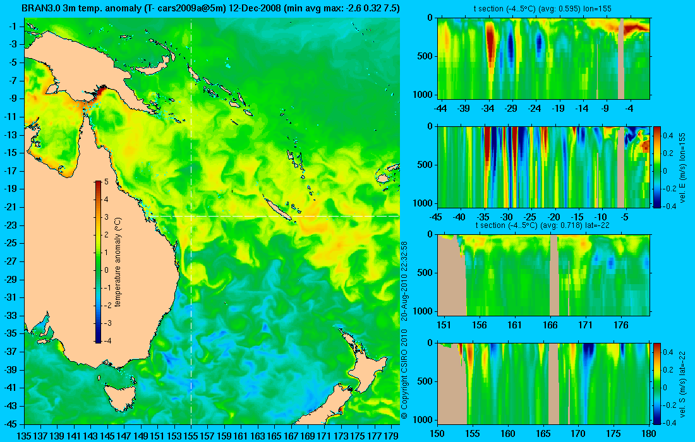Click the '-4' tick on the temperature colorbar

pyautogui.click(x=107, y=340)
